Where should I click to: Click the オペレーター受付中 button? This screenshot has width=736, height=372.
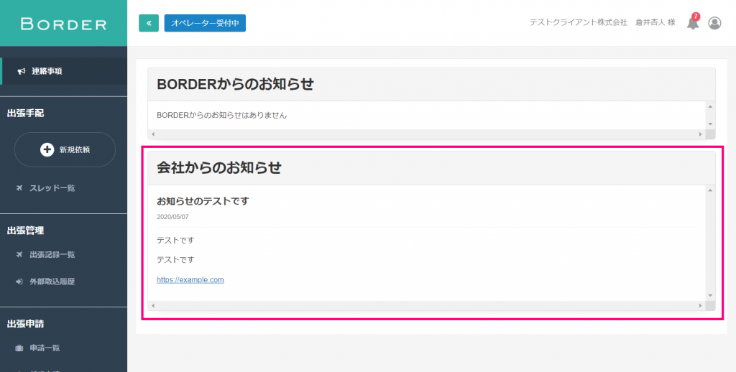click(205, 23)
